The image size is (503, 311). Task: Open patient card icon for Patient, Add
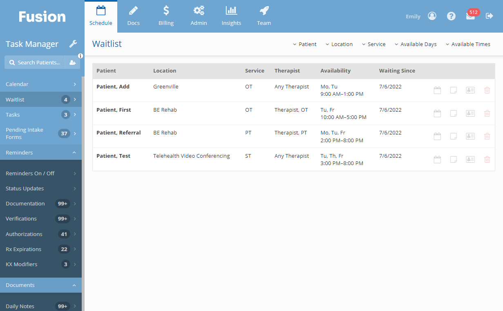[470, 90]
